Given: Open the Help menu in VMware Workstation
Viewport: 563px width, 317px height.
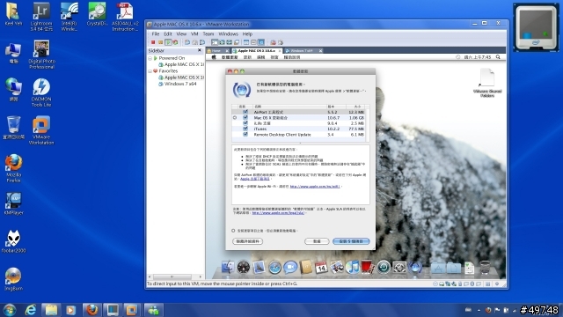Looking at the screenshot, I should pyautogui.click(x=247, y=33).
